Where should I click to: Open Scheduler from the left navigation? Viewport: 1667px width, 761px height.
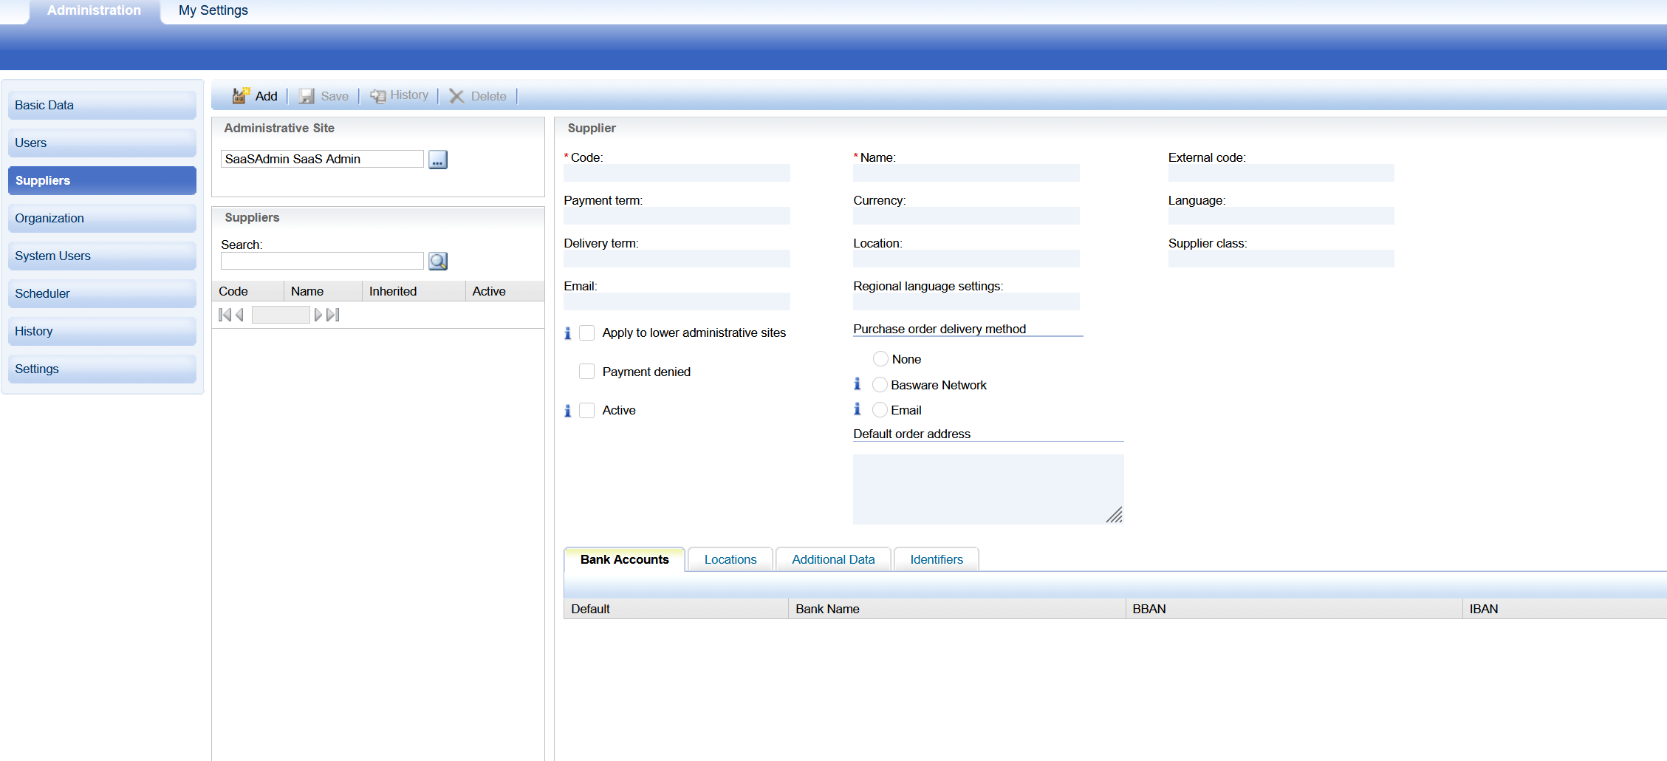pyautogui.click(x=102, y=294)
